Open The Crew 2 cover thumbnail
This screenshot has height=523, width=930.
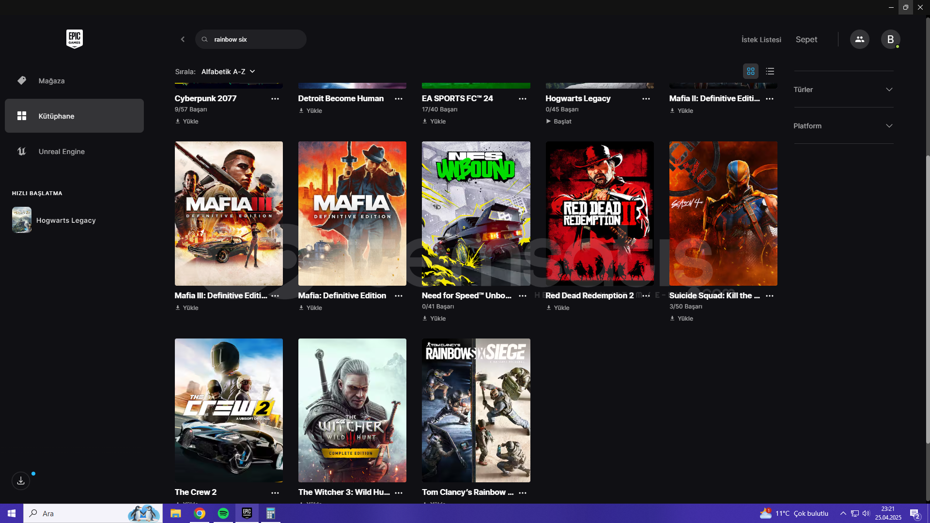tap(229, 410)
